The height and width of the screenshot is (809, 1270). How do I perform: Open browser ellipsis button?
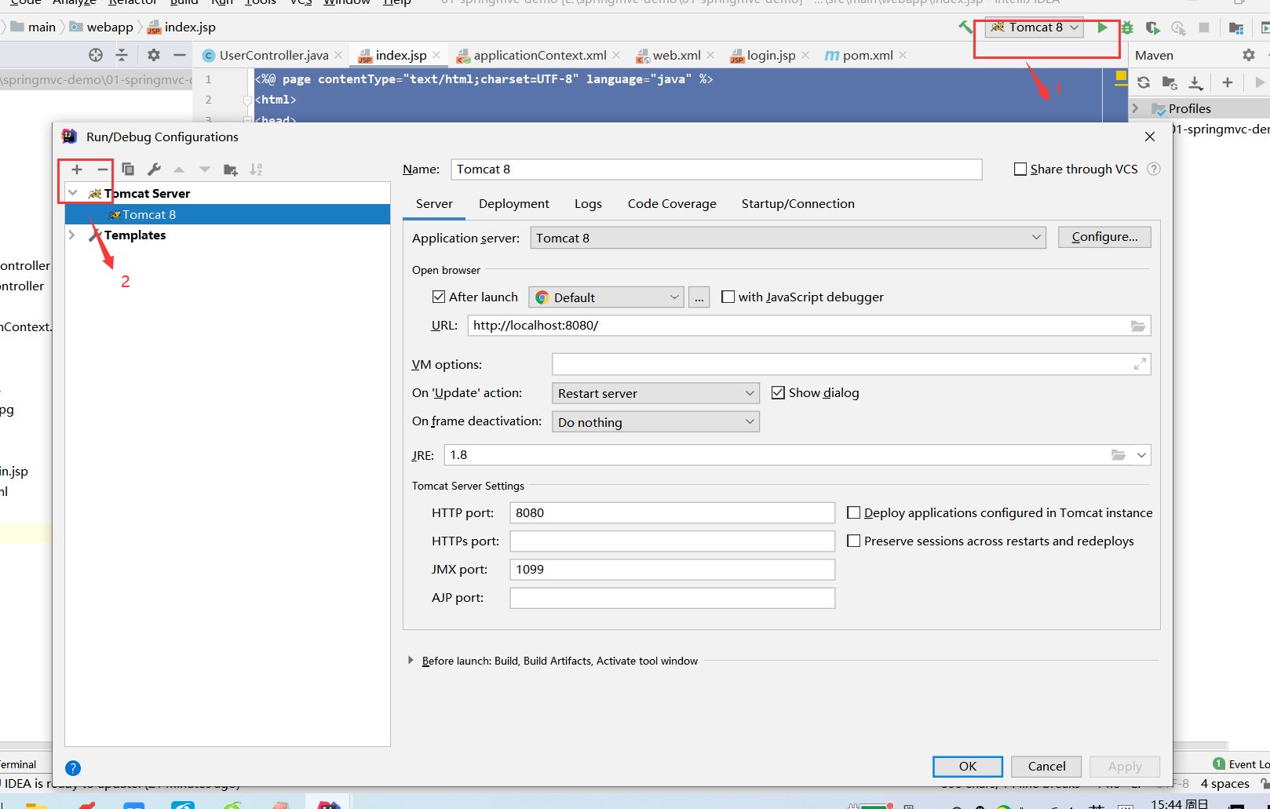tap(699, 297)
